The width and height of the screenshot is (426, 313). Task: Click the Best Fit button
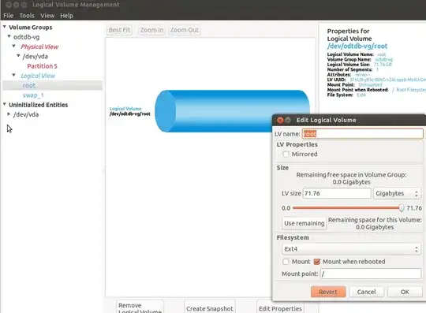119,30
